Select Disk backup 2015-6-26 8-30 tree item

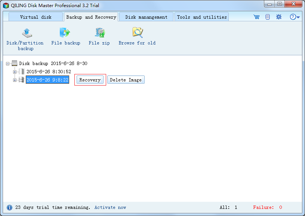[53, 64]
